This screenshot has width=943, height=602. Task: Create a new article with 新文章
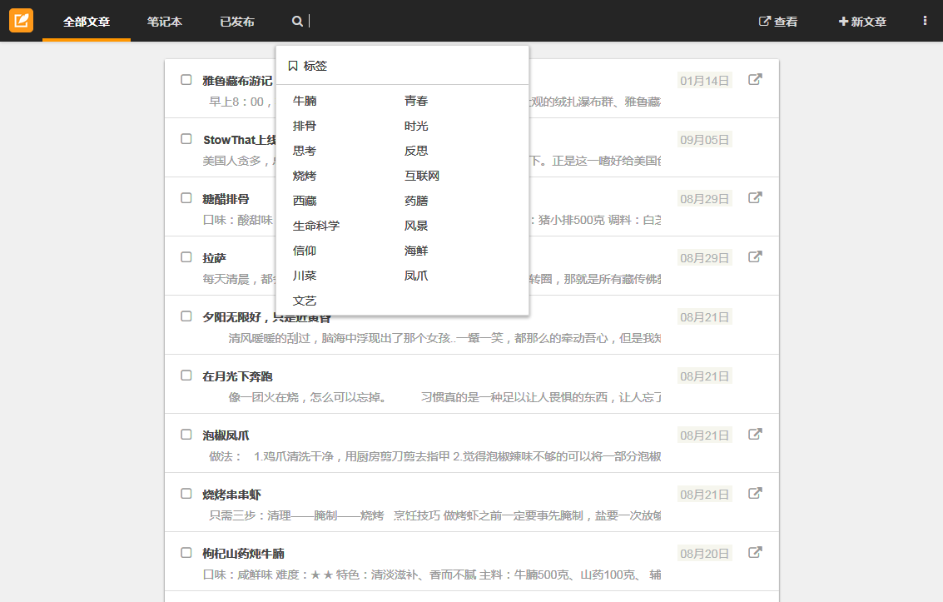862,22
